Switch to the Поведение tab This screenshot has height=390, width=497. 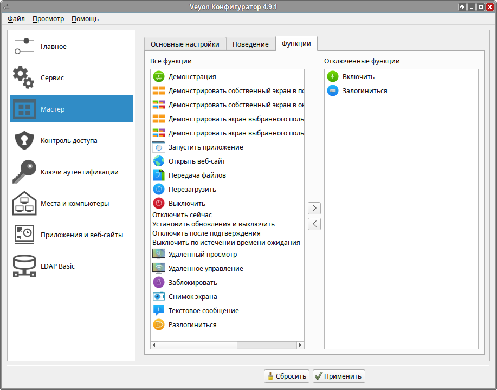[x=250, y=44]
